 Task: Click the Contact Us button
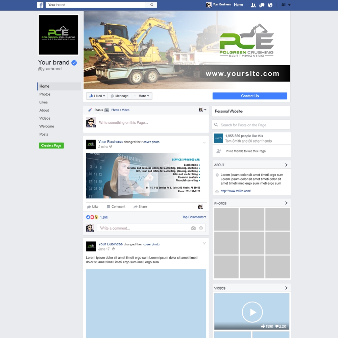249,96
